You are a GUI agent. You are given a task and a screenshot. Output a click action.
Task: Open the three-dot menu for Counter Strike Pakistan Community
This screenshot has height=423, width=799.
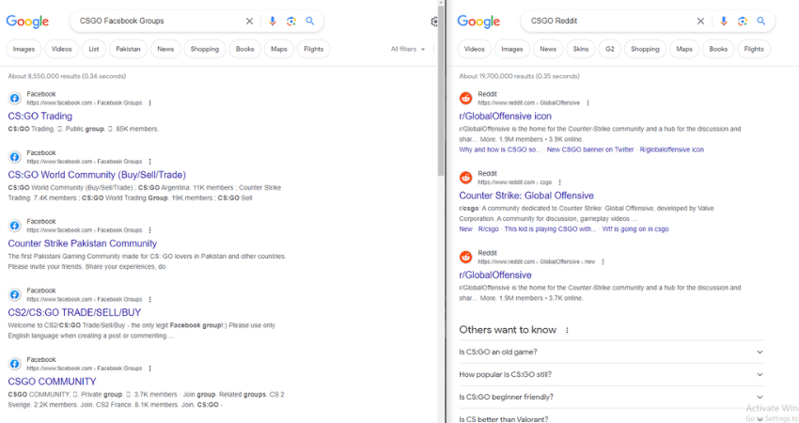click(149, 230)
